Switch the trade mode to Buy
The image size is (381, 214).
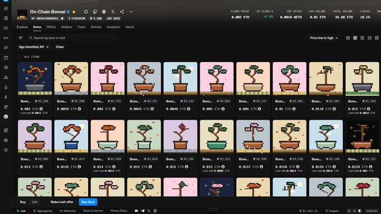point(23,202)
